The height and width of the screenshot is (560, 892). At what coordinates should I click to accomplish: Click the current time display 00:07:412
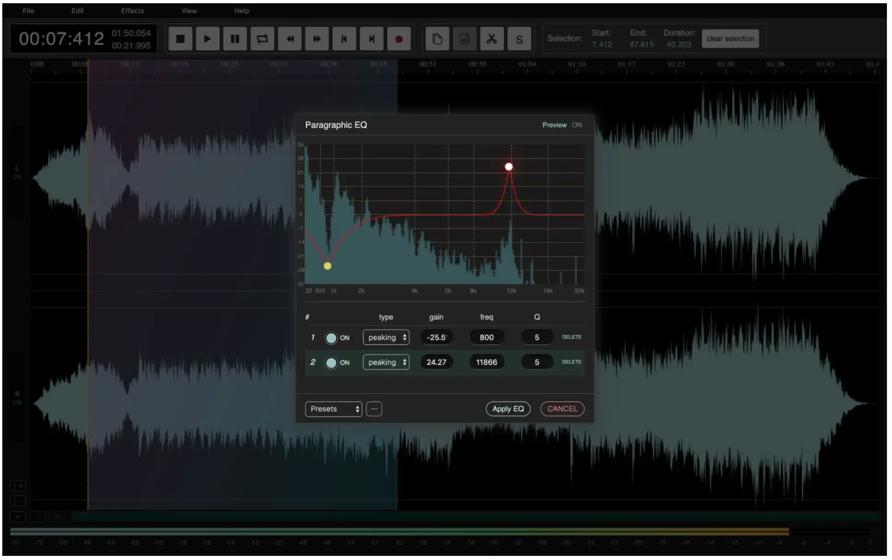[61, 39]
